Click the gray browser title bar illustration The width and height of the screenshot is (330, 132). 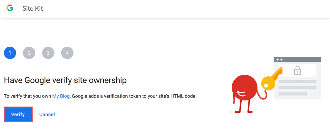(x=297, y=60)
